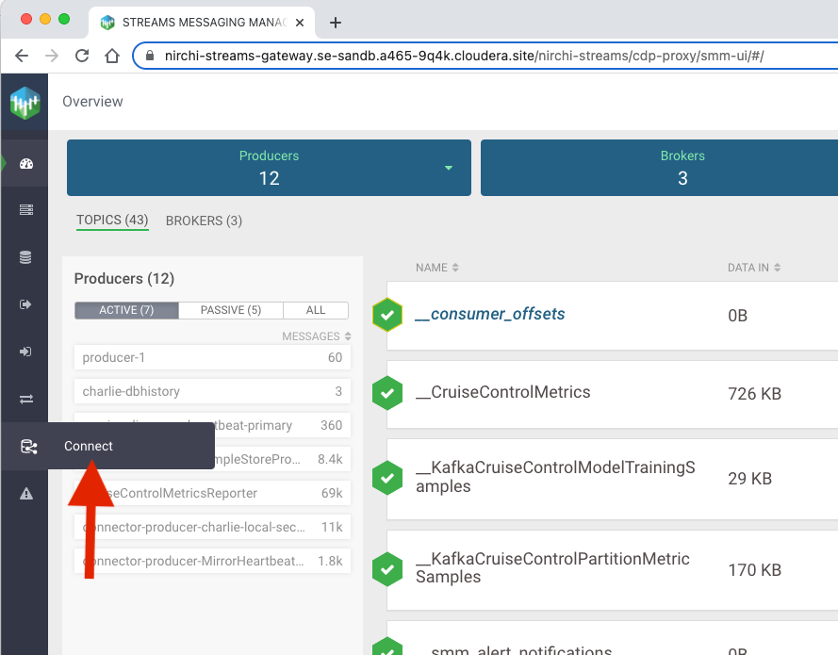Click the 170 KB data-in value
This screenshot has width=838, height=655.
point(754,570)
